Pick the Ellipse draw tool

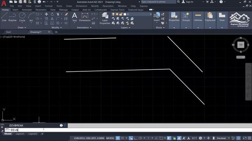tap(37, 19)
